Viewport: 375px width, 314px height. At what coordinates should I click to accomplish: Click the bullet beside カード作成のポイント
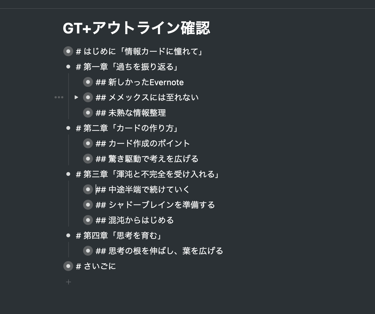pos(88,143)
